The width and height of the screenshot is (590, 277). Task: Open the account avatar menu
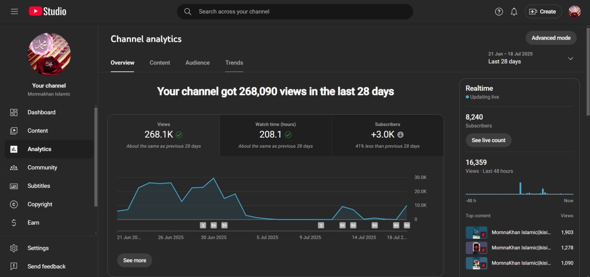pos(575,12)
